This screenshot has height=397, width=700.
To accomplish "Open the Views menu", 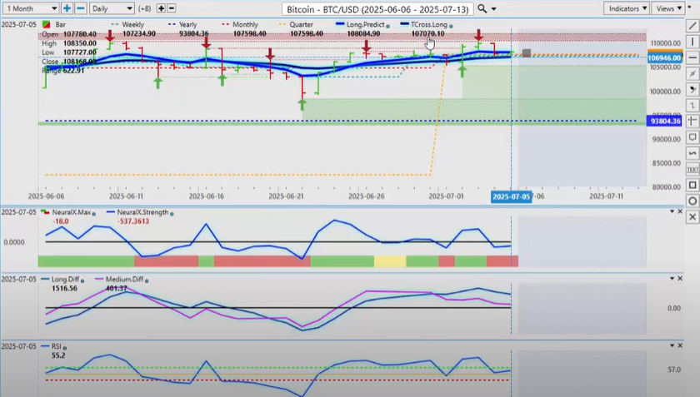I will (667, 8).
